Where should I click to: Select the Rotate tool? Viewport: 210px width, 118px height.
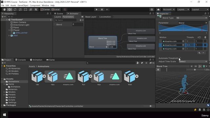coord(15,10)
